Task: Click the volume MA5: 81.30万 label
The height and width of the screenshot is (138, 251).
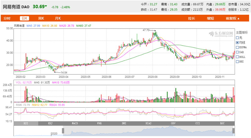Action: point(42,83)
